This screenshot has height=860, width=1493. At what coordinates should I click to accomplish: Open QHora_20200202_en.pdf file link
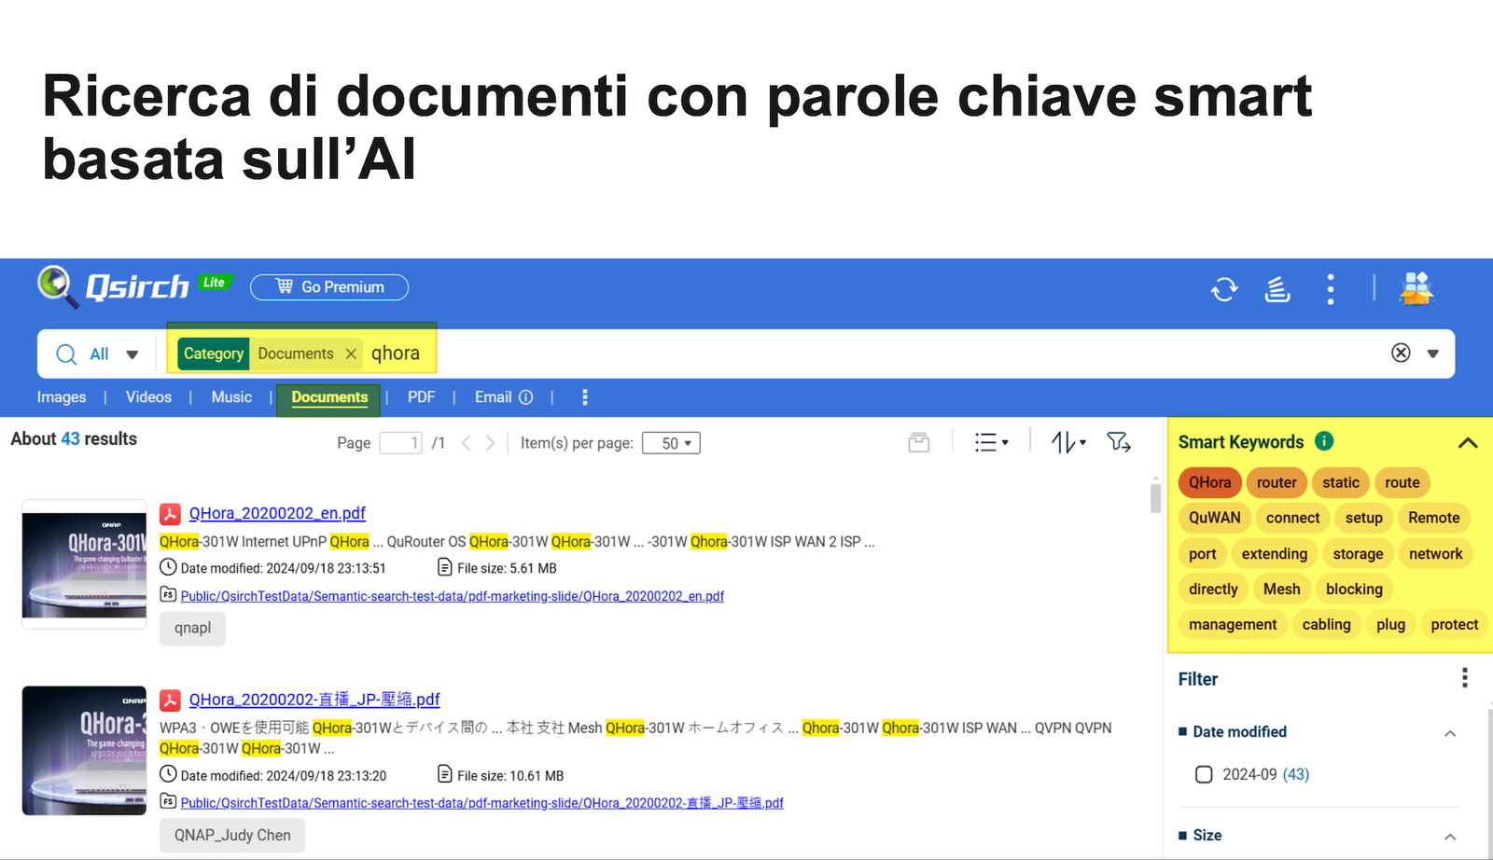pyautogui.click(x=277, y=514)
